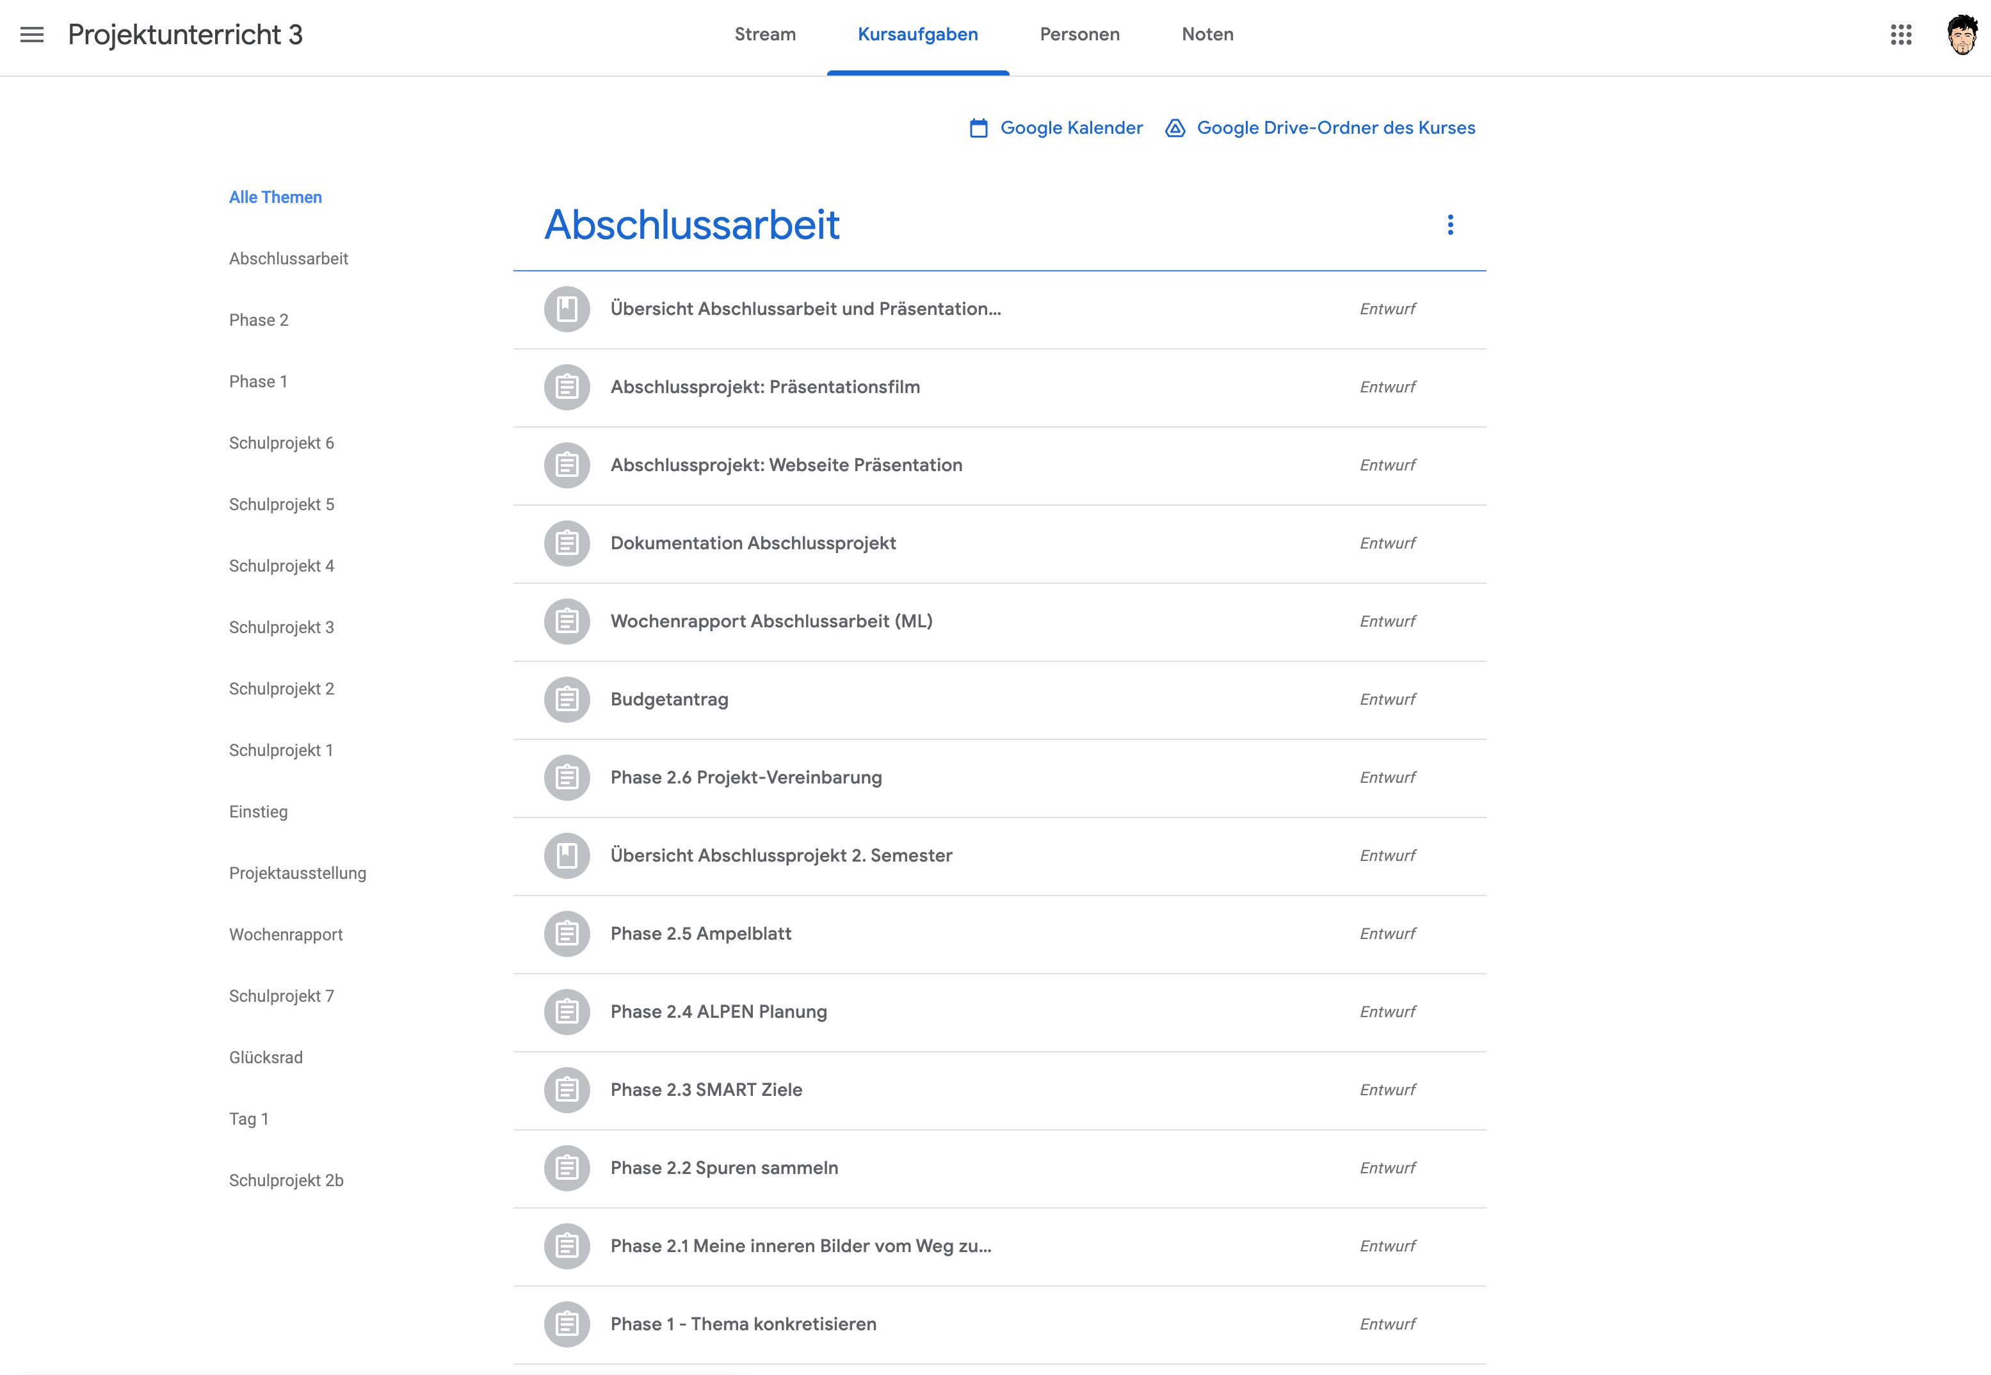Click the material icon for Übersicht Abschlussarbeit und Präsentation

coord(567,309)
